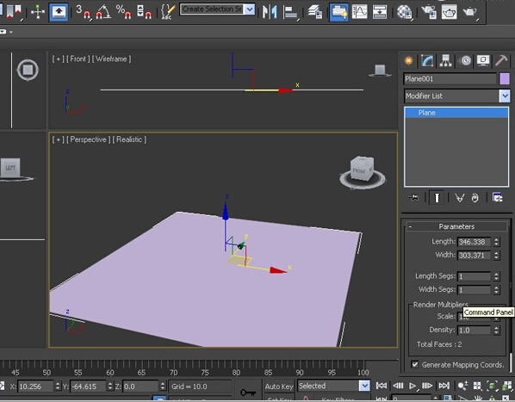Open the Selected key filter dropdown
This screenshot has width=515, height=402.
pyautogui.click(x=364, y=386)
